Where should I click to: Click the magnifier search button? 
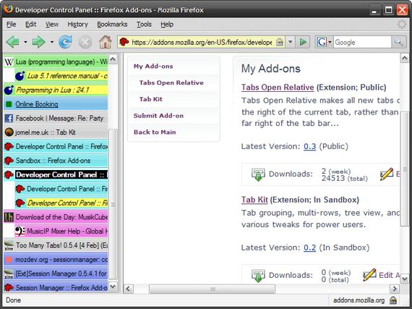[398, 42]
